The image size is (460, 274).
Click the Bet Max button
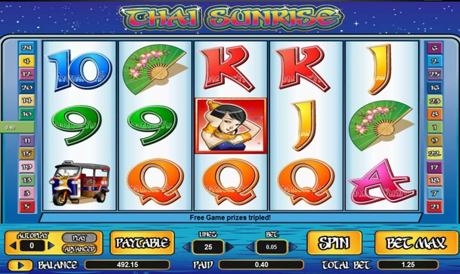coord(416,242)
